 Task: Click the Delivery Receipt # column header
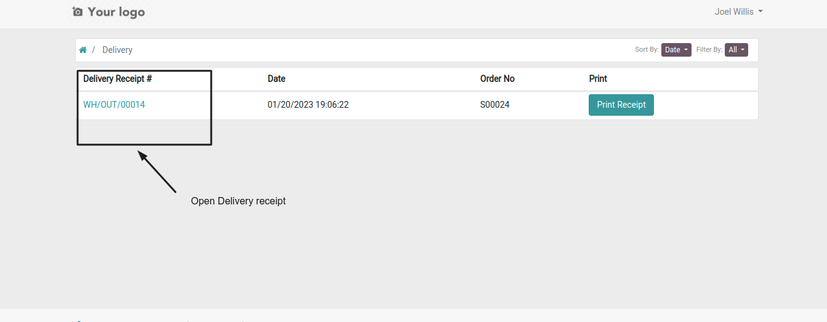[x=118, y=79]
